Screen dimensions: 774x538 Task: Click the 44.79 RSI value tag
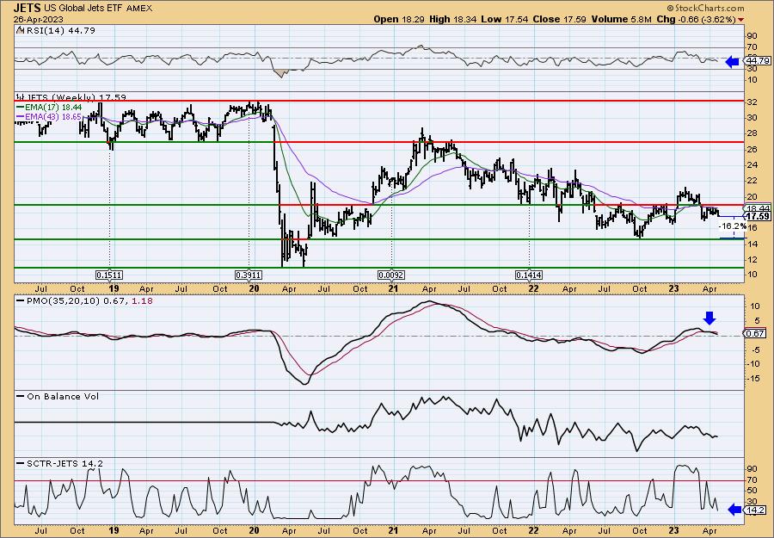[x=758, y=61]
